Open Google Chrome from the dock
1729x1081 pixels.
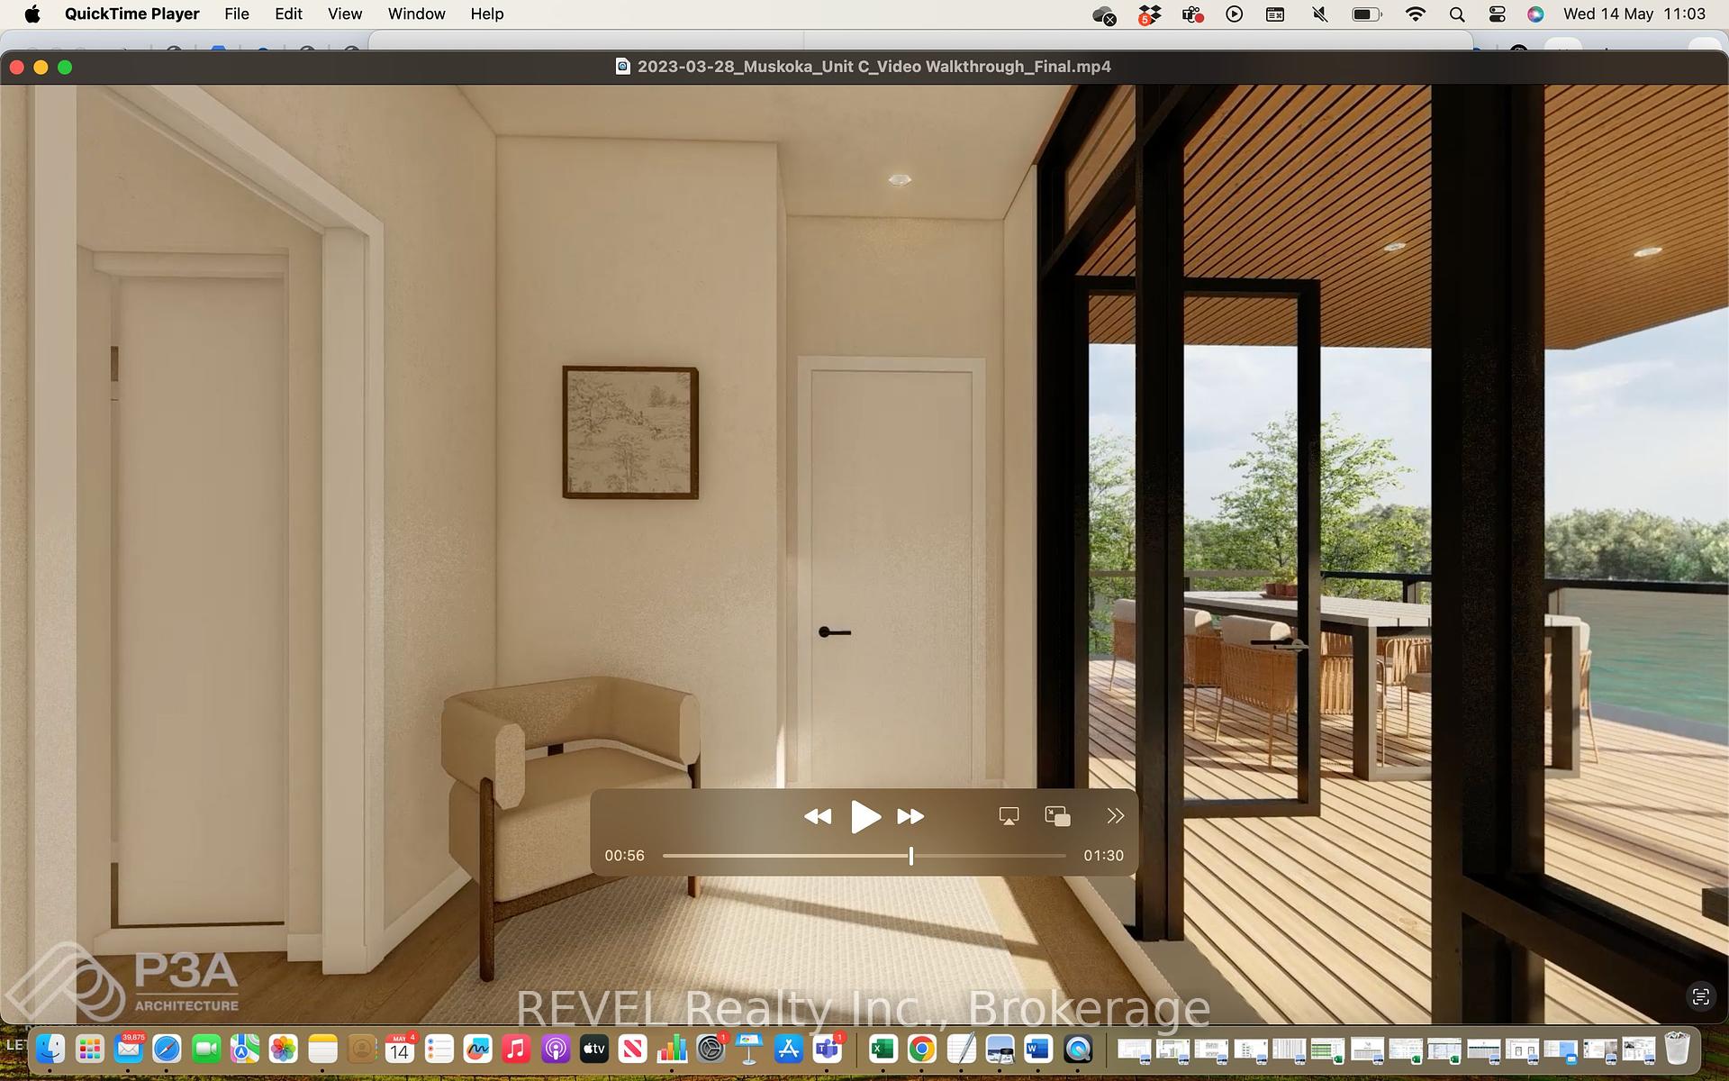pos(922,1049)
